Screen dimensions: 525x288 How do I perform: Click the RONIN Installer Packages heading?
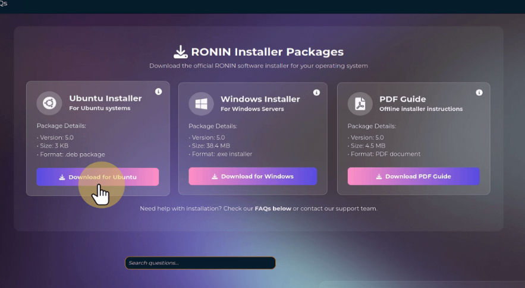(267, 52)
